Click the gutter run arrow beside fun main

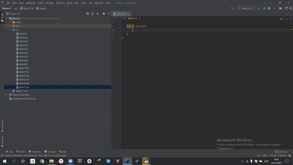click(116, 18)
